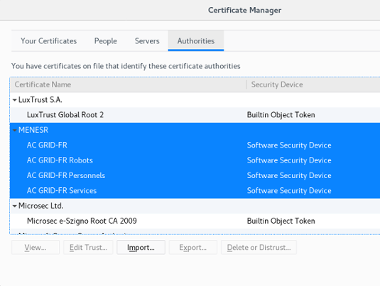Viewport: 380px width, 286px height.
Task: Select AC GRID-FR Services certificate
Action: click(62, 191)
